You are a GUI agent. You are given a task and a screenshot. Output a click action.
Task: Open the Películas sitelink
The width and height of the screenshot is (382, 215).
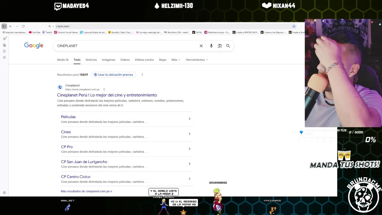[x=68, y=117]
